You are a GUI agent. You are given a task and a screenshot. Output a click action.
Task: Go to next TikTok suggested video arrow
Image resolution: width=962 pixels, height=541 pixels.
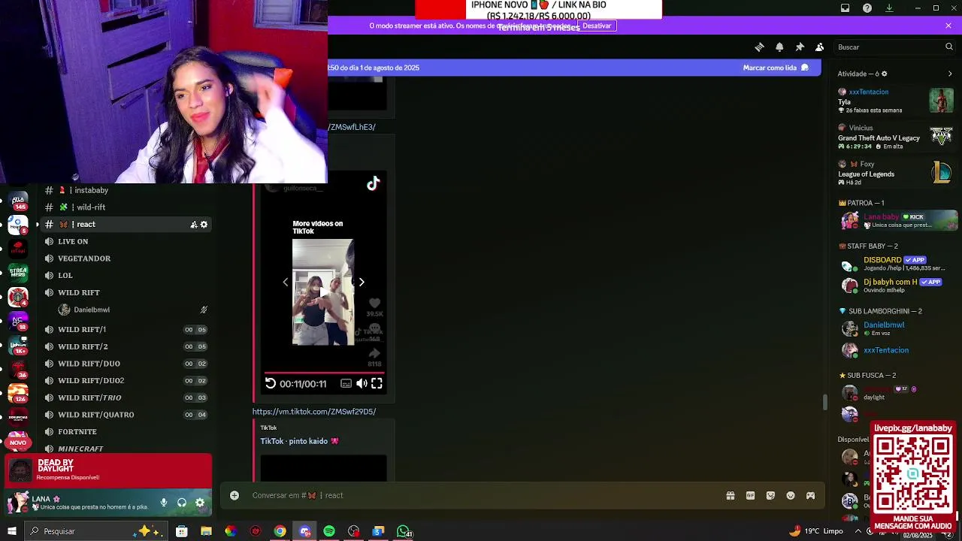362,283
